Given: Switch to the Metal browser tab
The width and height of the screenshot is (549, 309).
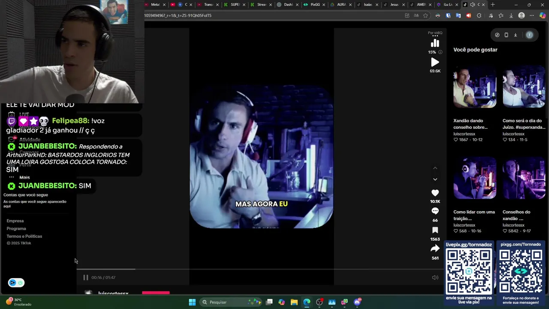Looking at the screenshot, I should click(155, 5).
